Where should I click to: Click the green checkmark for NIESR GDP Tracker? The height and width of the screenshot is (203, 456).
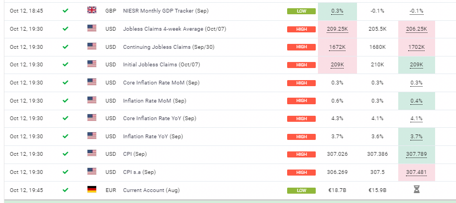65,11
